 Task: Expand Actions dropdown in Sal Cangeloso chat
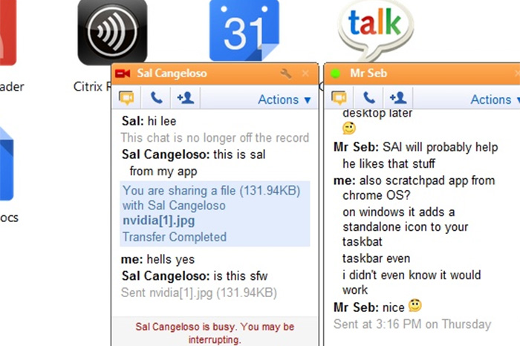click(x=285, y=99)
